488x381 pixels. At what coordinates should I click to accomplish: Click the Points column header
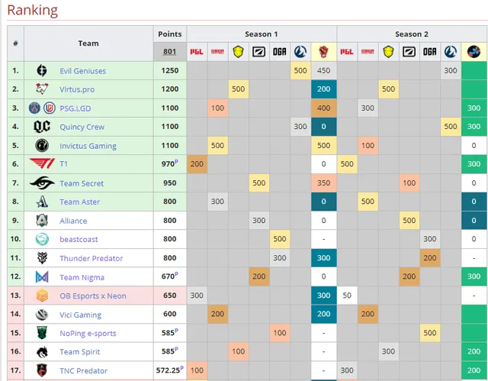click(170, 34)
